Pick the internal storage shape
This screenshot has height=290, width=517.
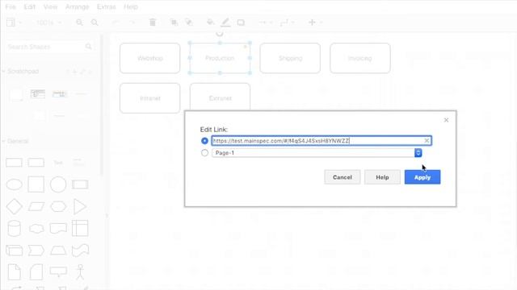coord(80,228)
